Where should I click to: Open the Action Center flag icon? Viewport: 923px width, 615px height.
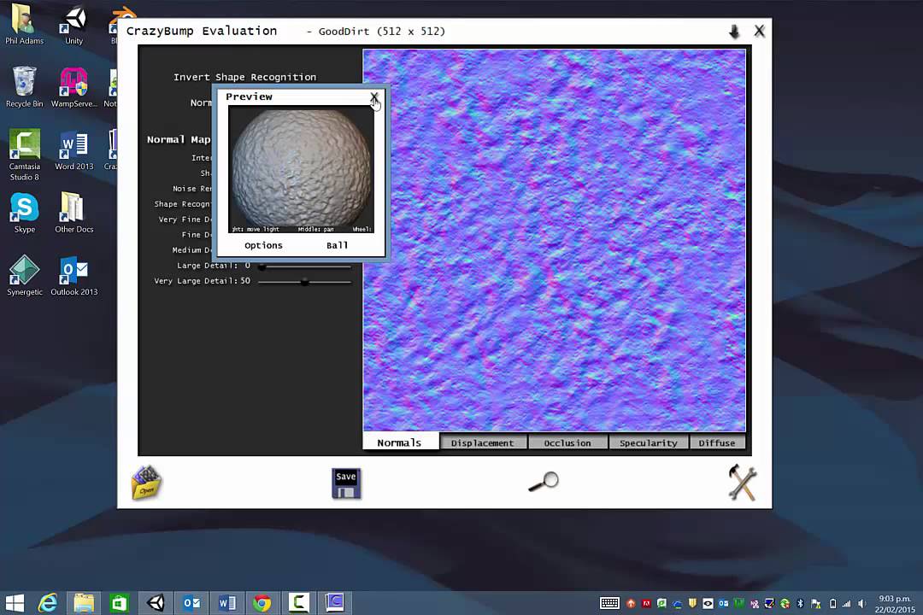pyautogui.click(x=815, y=604)
